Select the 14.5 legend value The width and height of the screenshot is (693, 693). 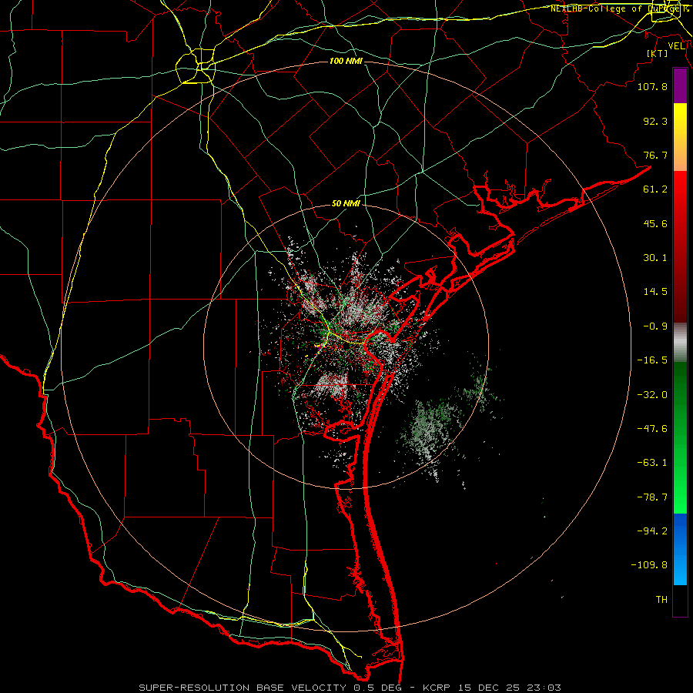click(655, 292)
